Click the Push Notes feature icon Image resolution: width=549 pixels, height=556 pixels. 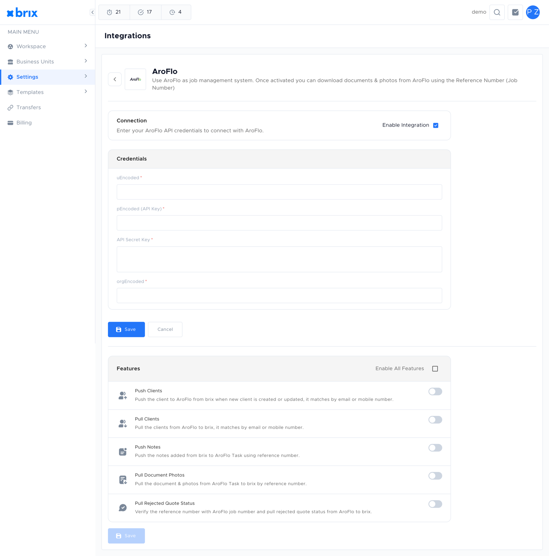123,452
